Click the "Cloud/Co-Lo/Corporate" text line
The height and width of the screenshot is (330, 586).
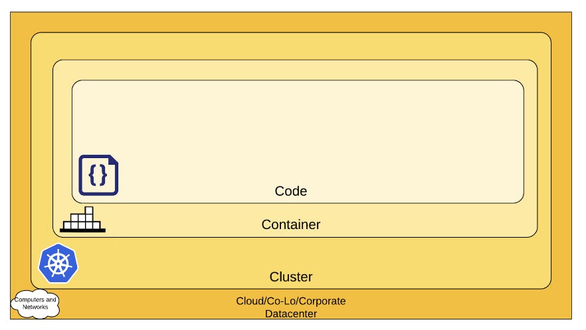[x=290, y=301]
